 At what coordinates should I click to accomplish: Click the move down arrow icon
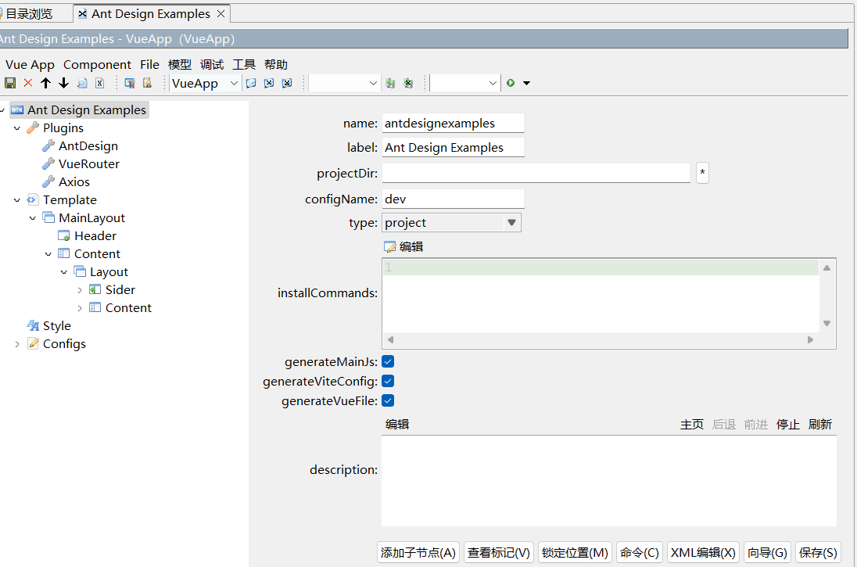pos(64,83)
